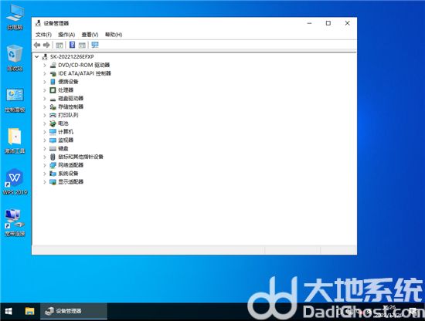
Task: Expand the 计算机 node
Action: pos(45,132)
